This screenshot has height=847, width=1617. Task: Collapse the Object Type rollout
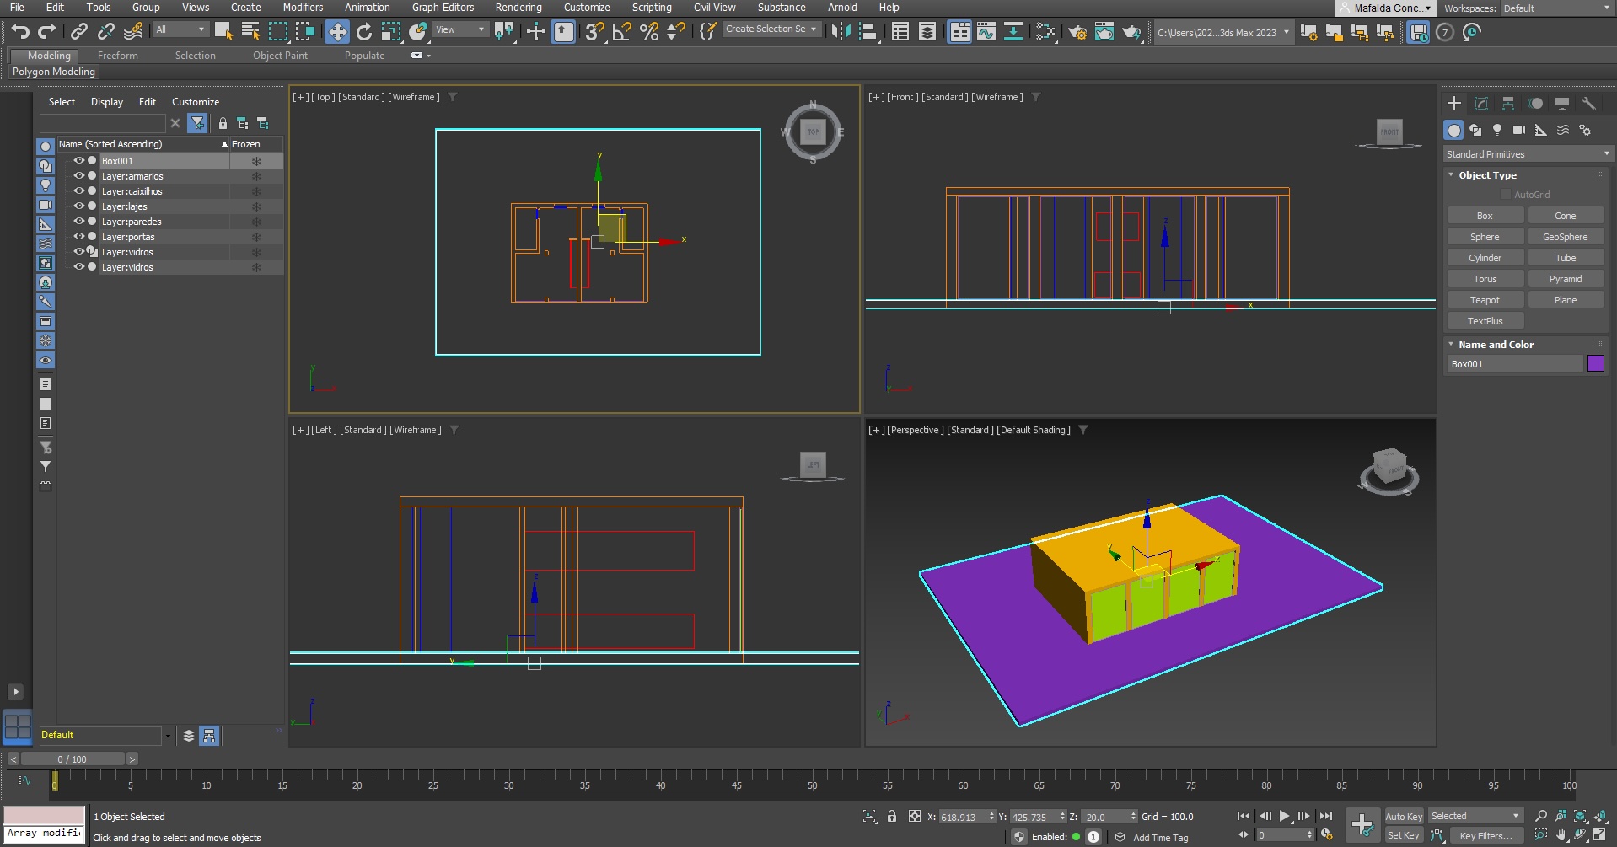pos(1487,175)
